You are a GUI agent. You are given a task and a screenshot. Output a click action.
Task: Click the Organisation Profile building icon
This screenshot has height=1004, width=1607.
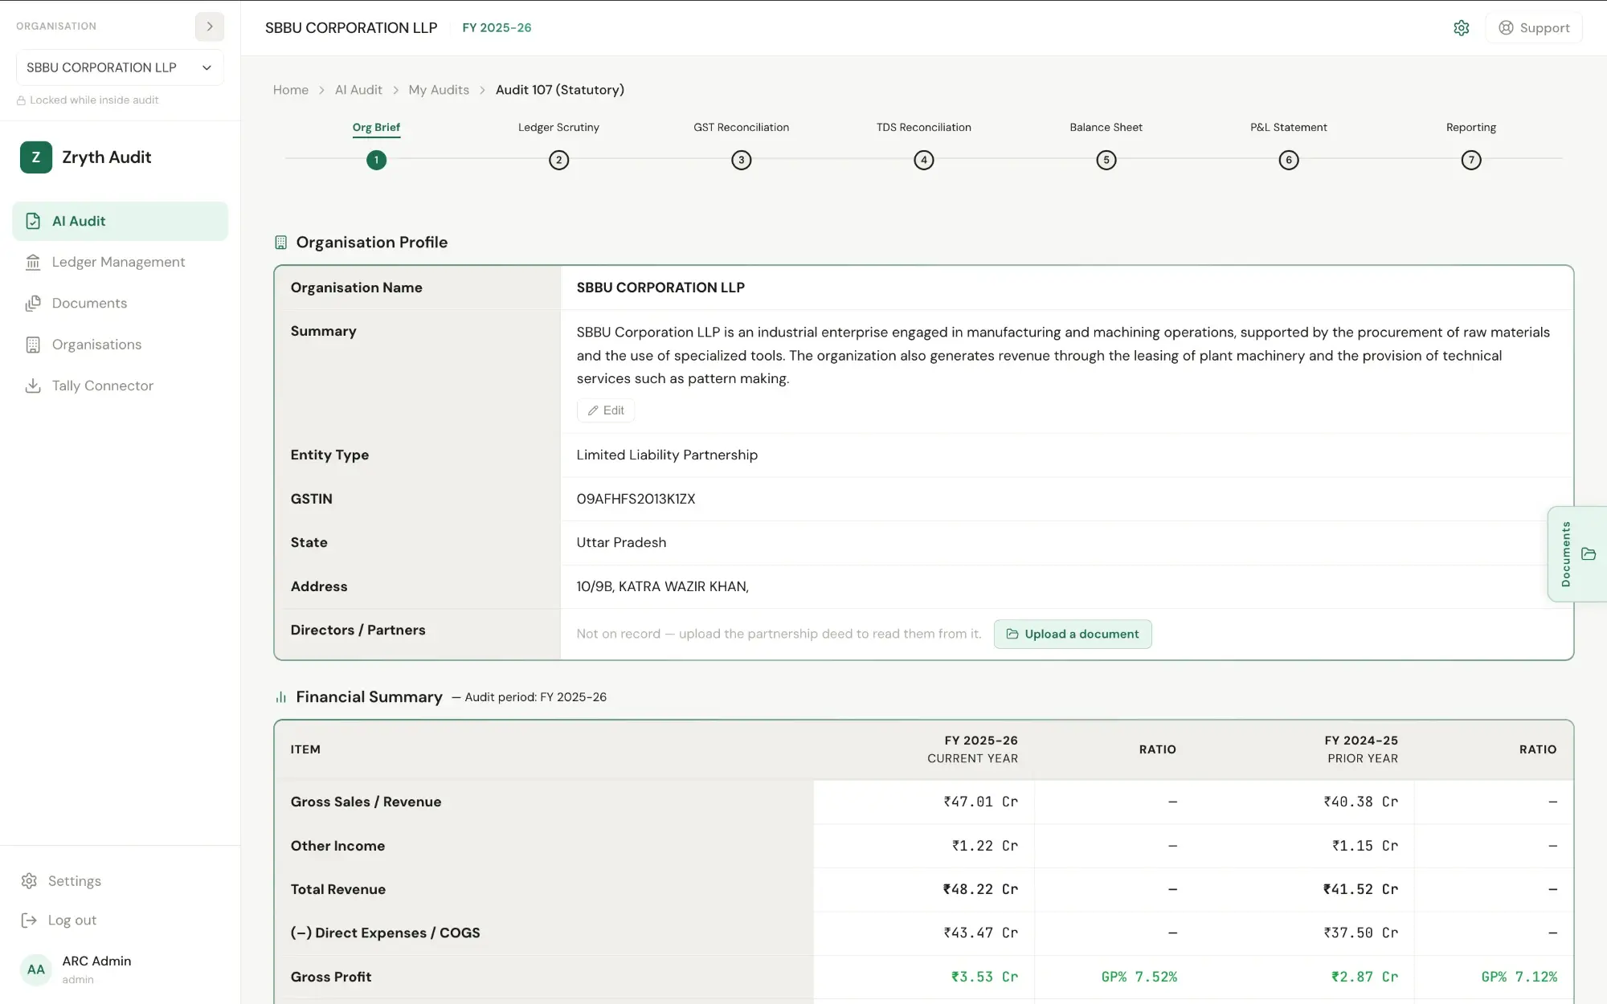coord(281,243)
